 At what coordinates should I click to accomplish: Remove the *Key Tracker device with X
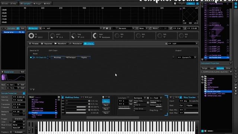click(x=171, y=97)
